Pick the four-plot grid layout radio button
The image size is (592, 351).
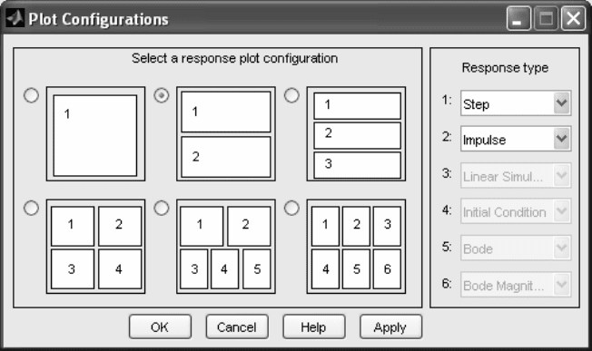31,208
